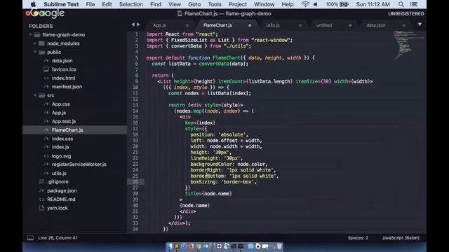
Task: Click the node_modules folder icon
Action: pyautogui.click(x=42, y=43)
